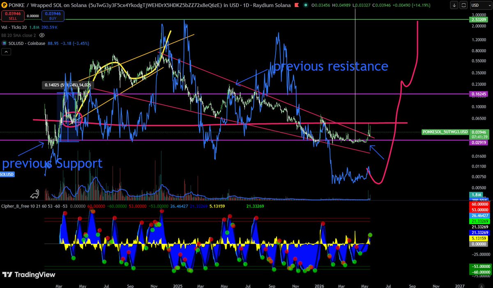Click the 2.53209 green price label
493x288 pixels.
click(x=479, y=19)
